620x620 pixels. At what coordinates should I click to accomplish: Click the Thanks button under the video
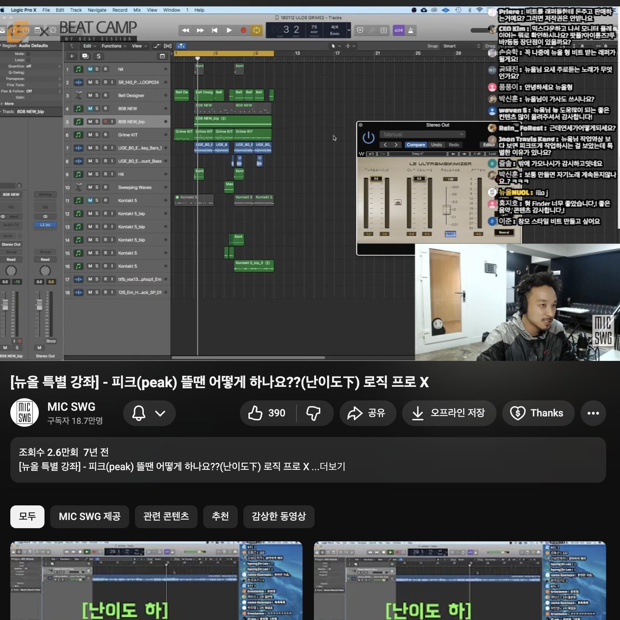click(x=538, y=413)
